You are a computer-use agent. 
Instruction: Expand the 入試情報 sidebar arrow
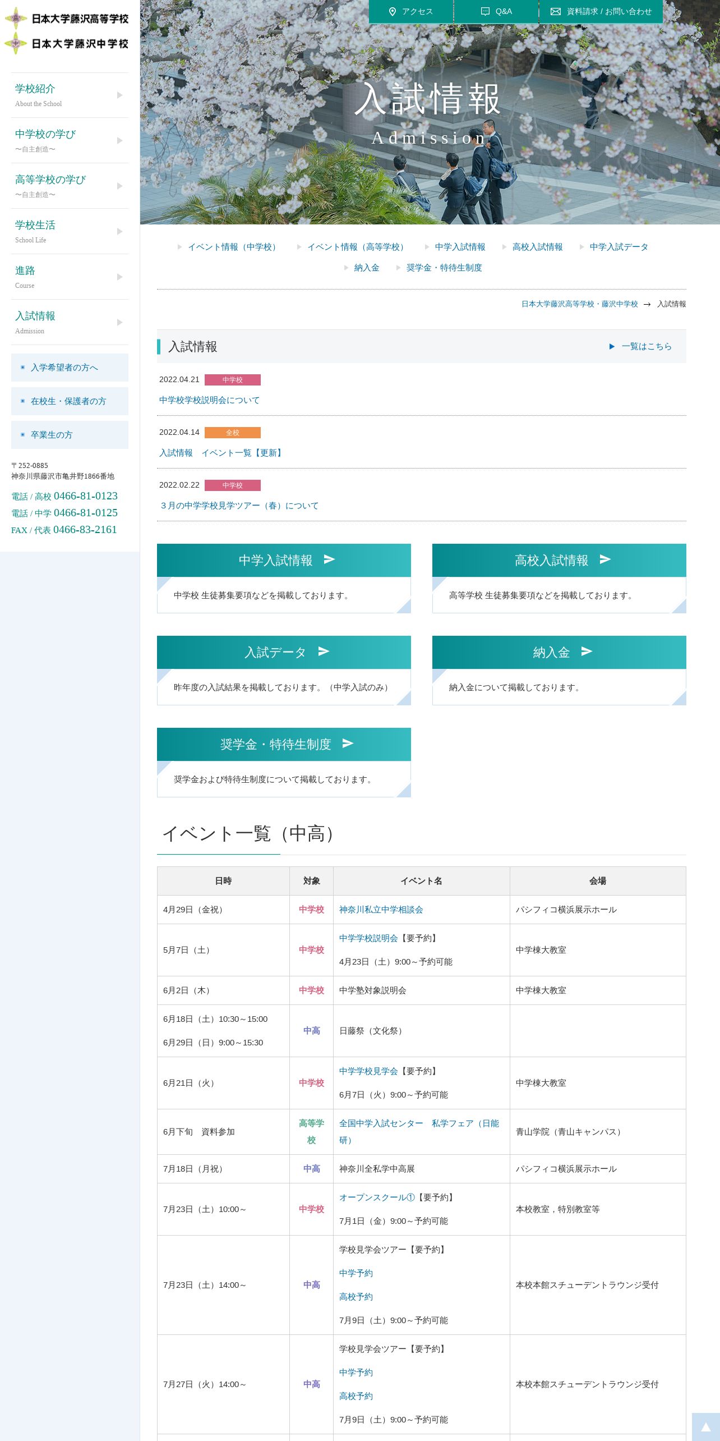coord(119,323)
